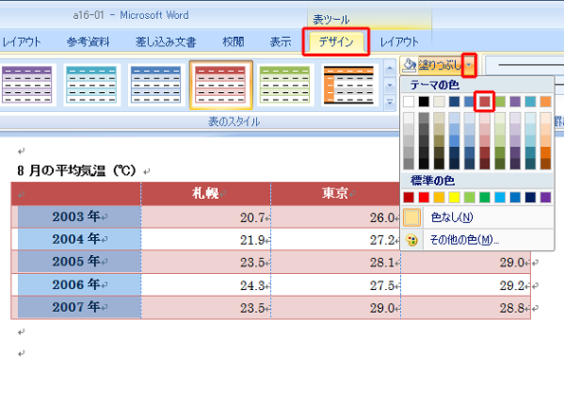Pick the orange and black table style
The image size is (564, 401).
(349, 85)
